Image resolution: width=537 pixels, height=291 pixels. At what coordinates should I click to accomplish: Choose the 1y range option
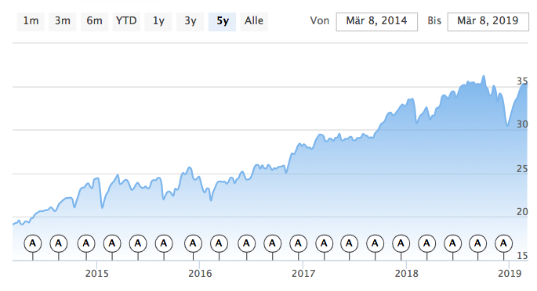point(158,22)
